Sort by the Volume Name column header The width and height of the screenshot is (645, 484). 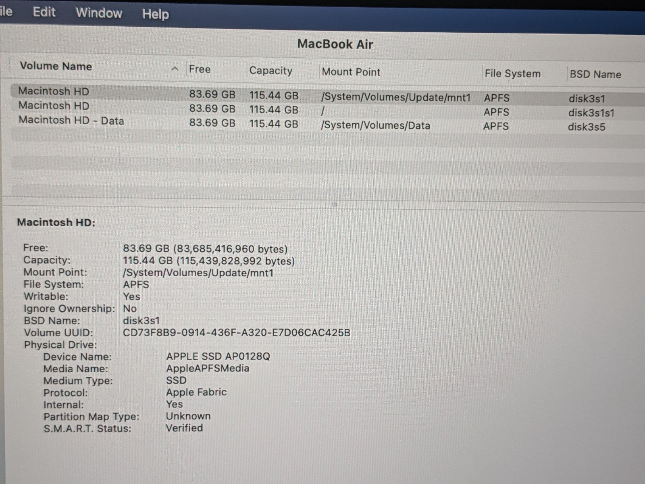coord(56,66)
